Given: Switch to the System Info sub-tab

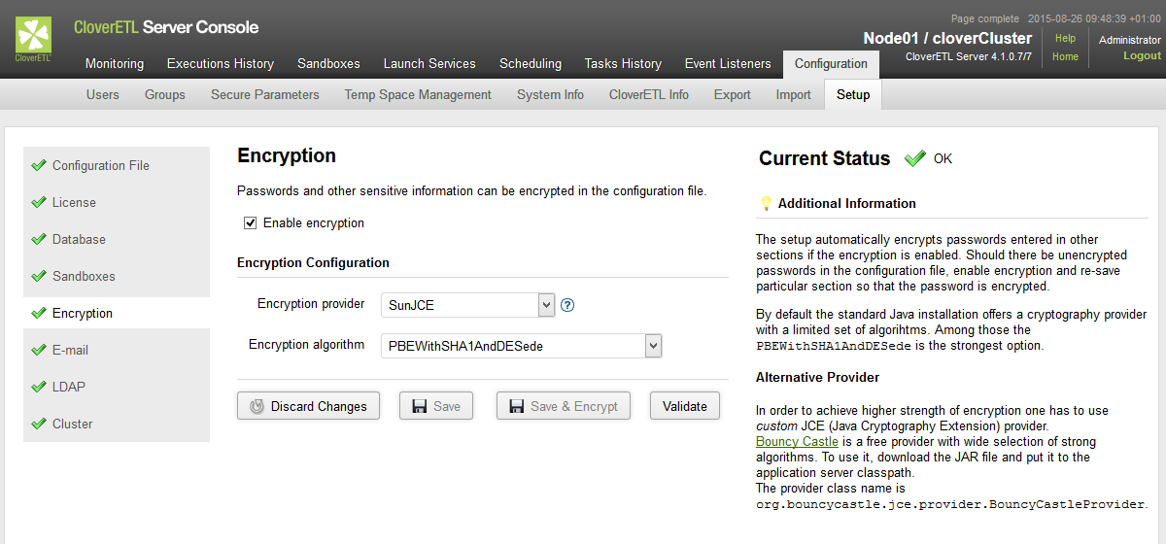Looking at the screenshot, I should pyautogui.click(x=550, y=94).
